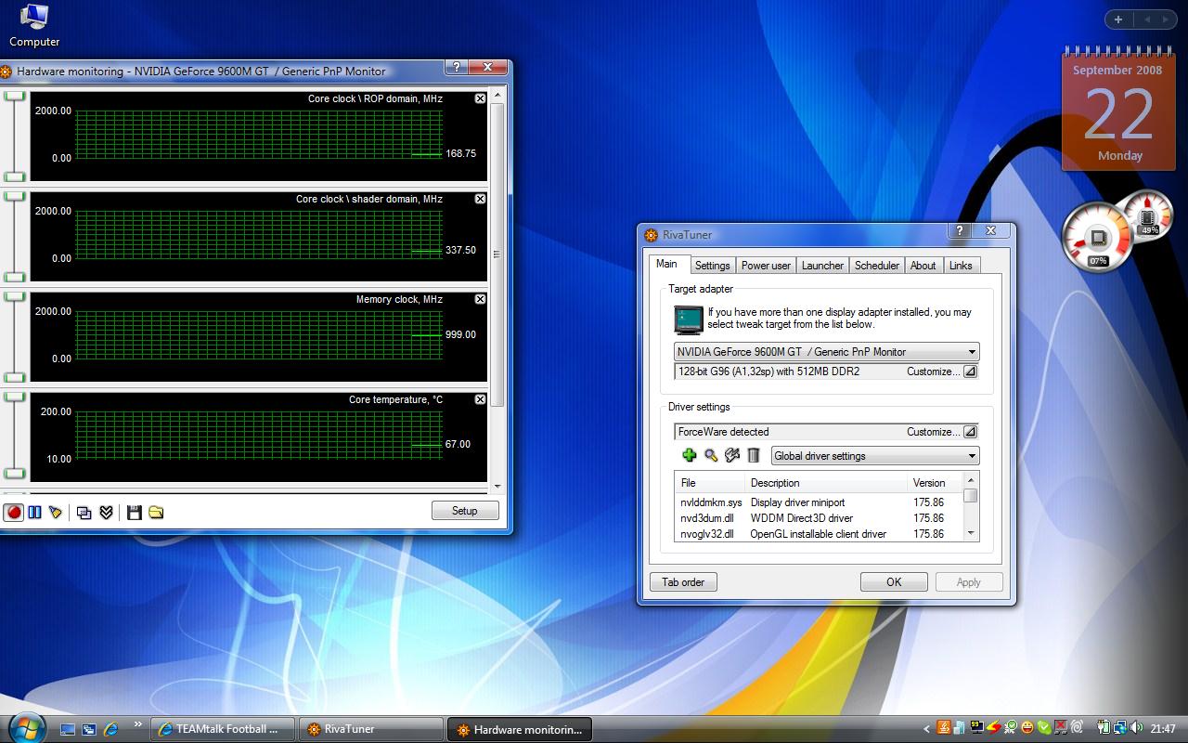Click Customize arrow for the G96 adapter

(970, 371)
